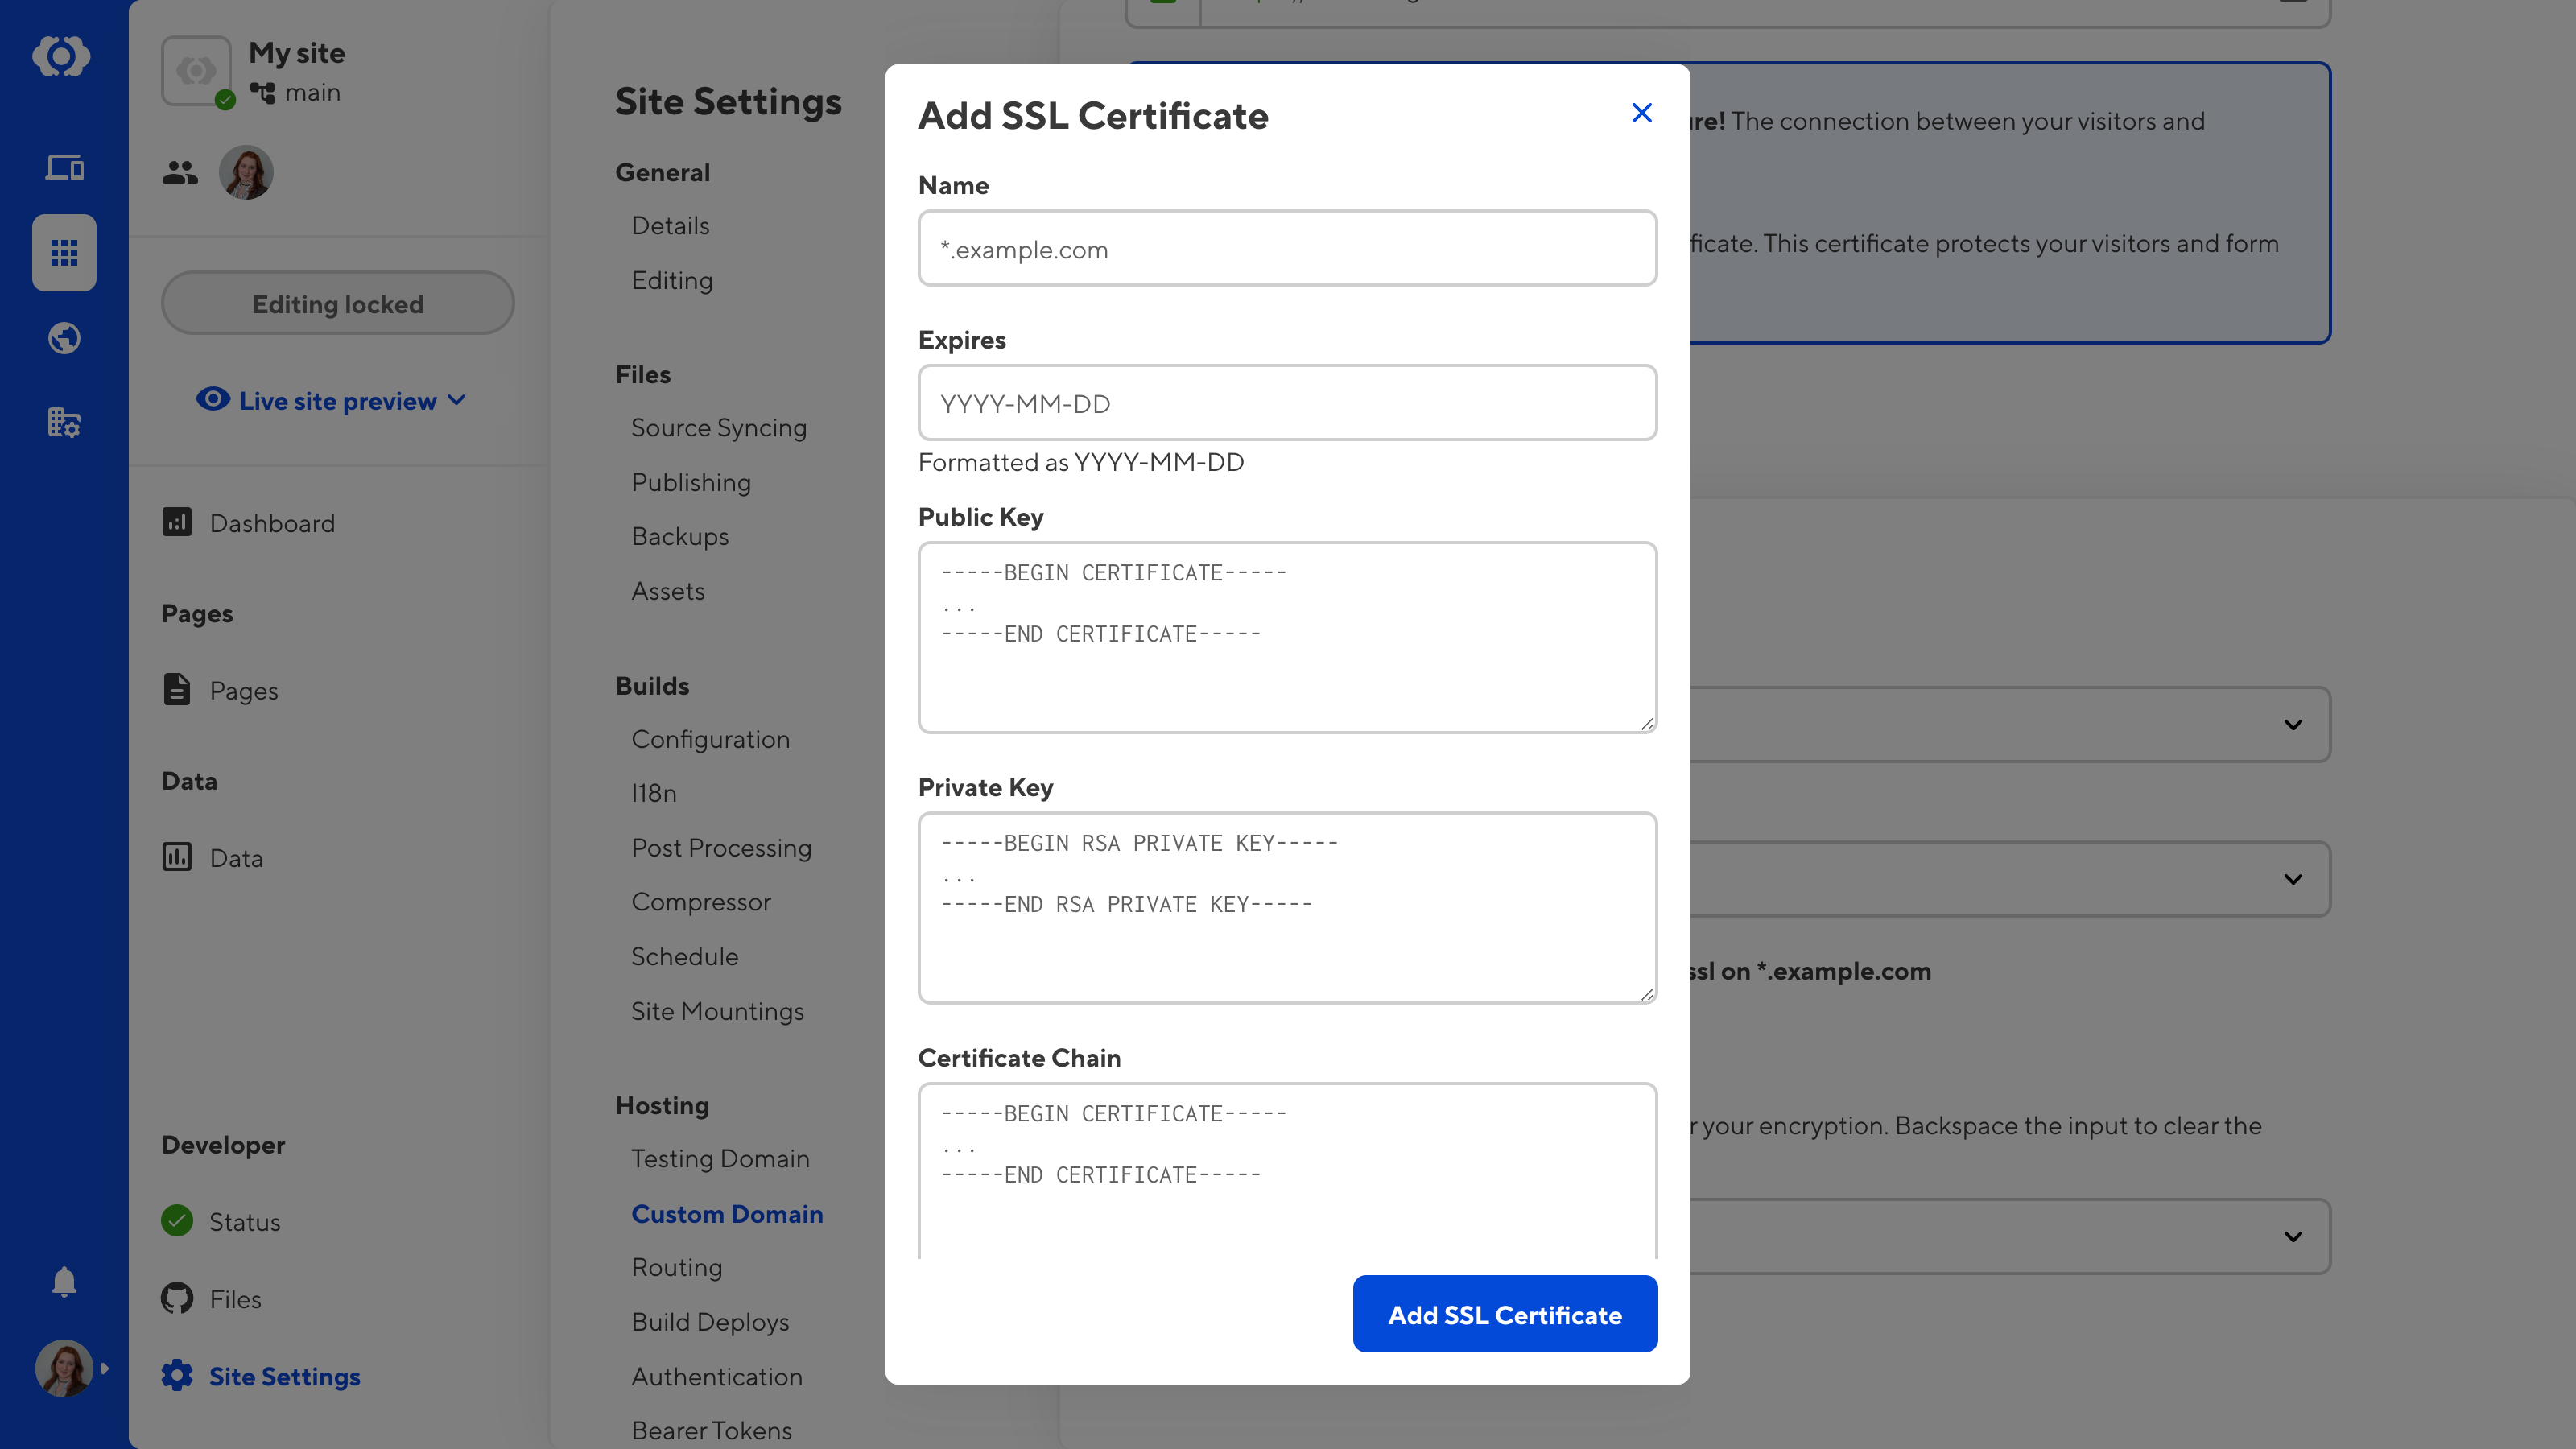Click the eye icon beside Live site preview
This screenshot has height=1449, width=2576.
pyautogui.click(x=212, y=400)
